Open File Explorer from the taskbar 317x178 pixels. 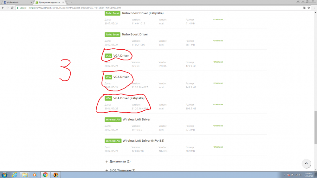[x=25, y=175]
